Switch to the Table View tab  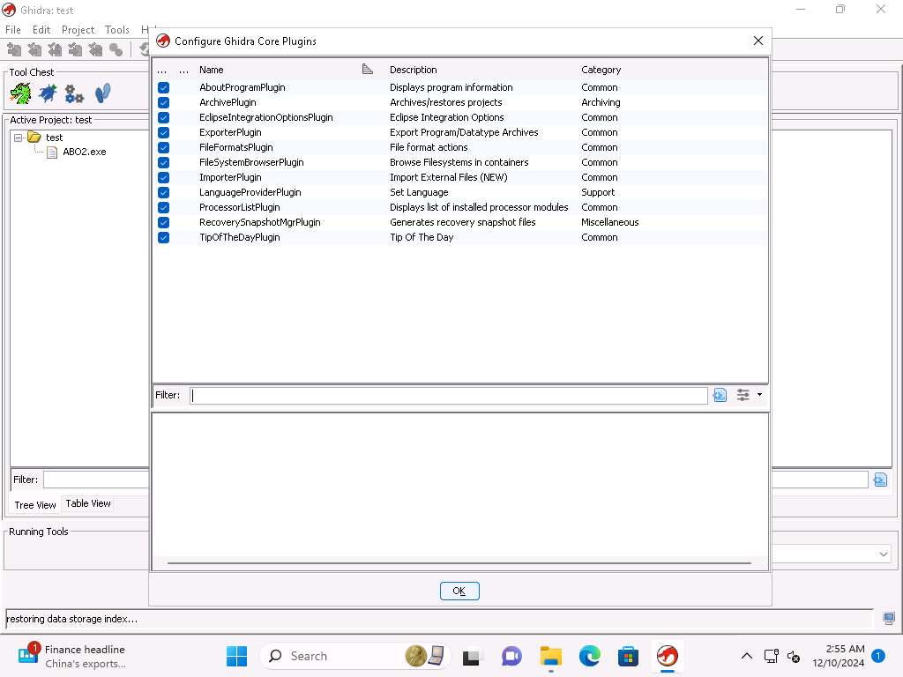pyautogui.click(x=88, y=503)
